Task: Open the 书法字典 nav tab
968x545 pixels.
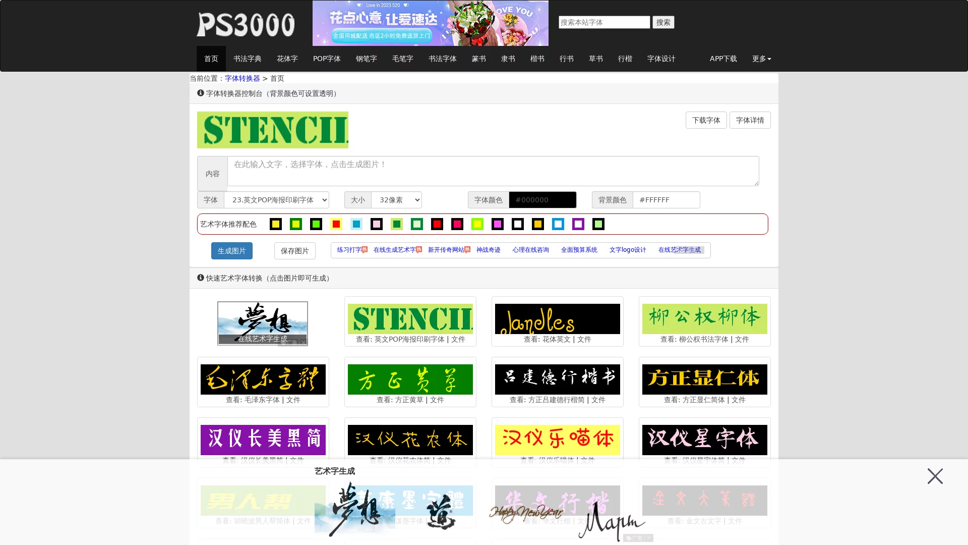Action: tap(247, 59)
